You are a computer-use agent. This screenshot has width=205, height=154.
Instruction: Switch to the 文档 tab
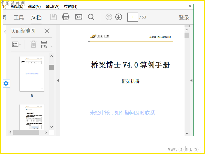click(x=36, y=17)
